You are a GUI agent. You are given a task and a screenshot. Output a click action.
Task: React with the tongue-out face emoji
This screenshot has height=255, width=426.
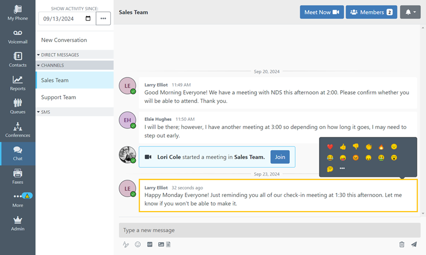(x=343, y=158)
